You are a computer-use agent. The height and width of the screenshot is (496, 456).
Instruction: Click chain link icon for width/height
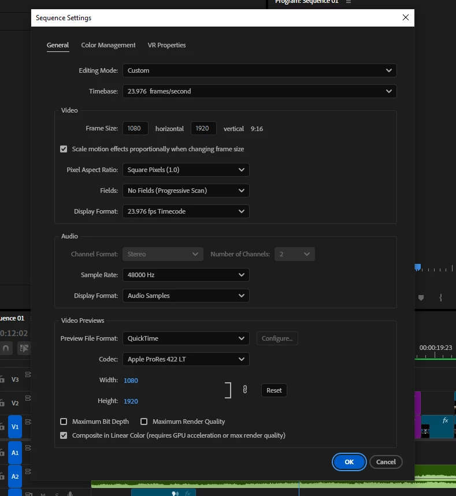point(245,389)
